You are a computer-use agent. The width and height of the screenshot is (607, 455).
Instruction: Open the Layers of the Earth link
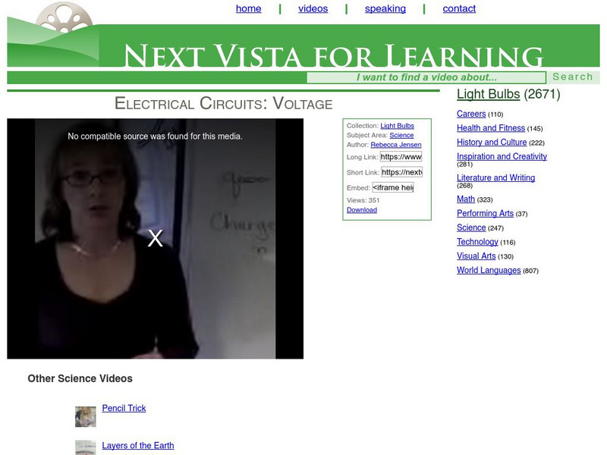(x=138, y=445)
